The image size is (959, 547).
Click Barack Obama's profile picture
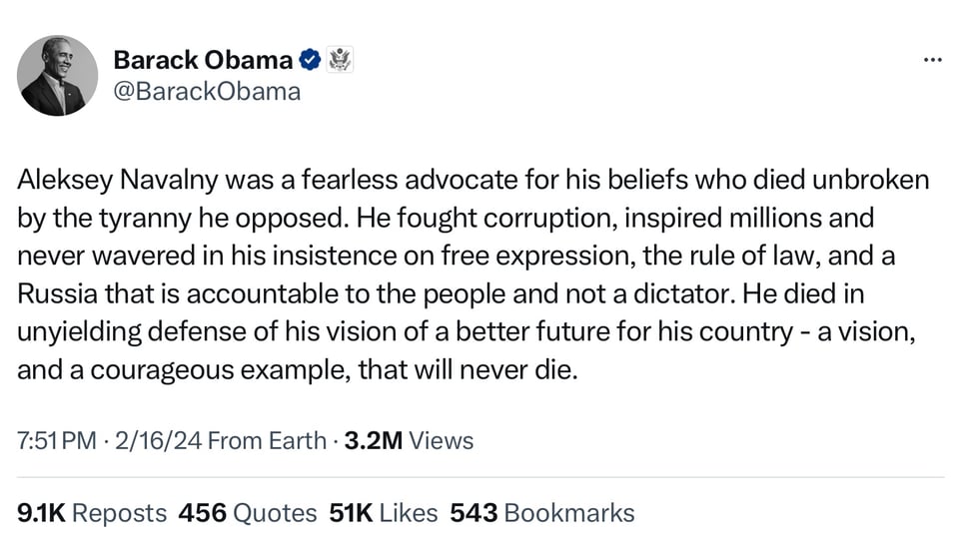point(57,76)
